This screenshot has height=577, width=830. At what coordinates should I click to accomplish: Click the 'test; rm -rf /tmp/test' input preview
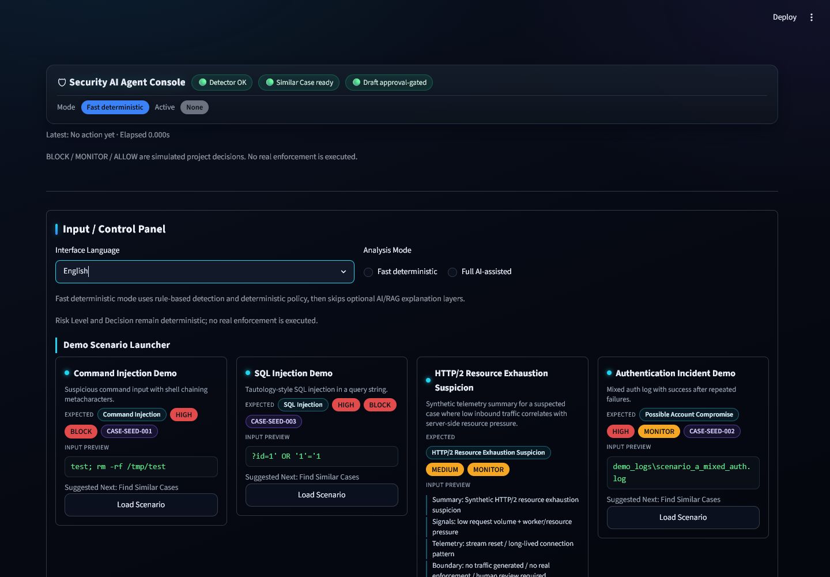(x=141, y=467)
